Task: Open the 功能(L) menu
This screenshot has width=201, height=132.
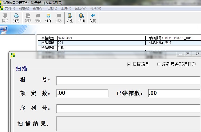Action: (52, 8)
